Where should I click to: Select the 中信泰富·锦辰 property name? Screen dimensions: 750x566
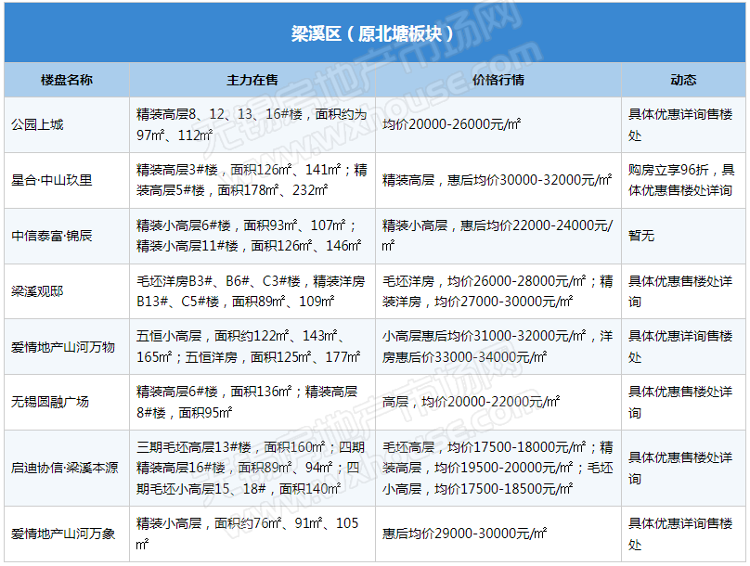tap(52, 236)
